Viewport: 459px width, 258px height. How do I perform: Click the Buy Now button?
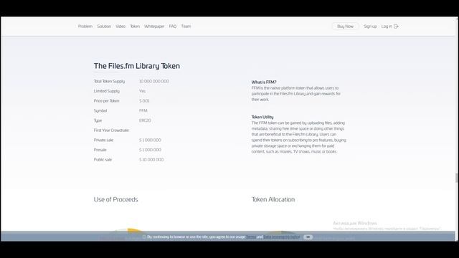click(x=345, y=27)
